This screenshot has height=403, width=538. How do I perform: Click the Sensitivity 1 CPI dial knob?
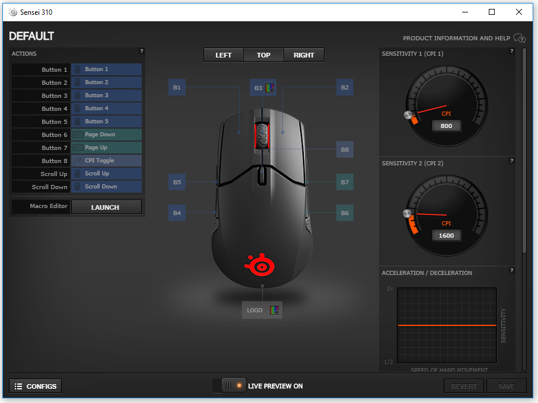click(x=408, y=116)
